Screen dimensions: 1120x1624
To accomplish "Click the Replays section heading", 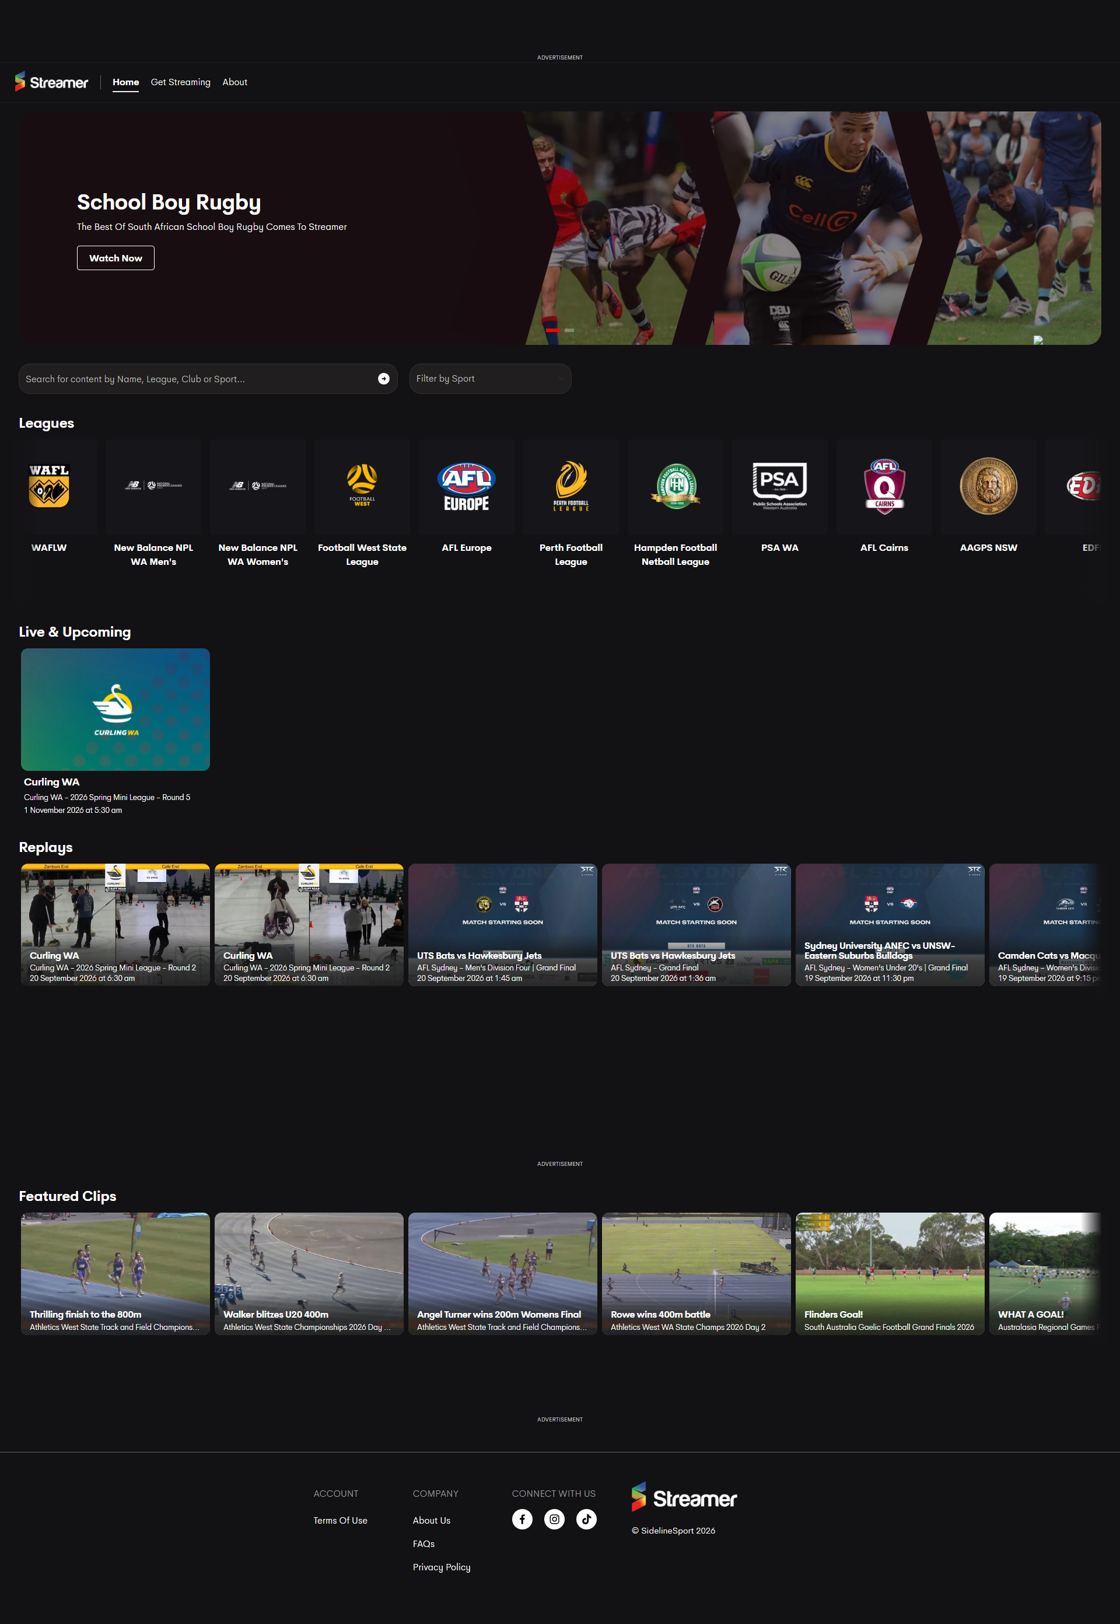I will [45, 847].
